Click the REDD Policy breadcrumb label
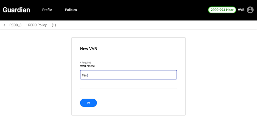 coord(37,25)
